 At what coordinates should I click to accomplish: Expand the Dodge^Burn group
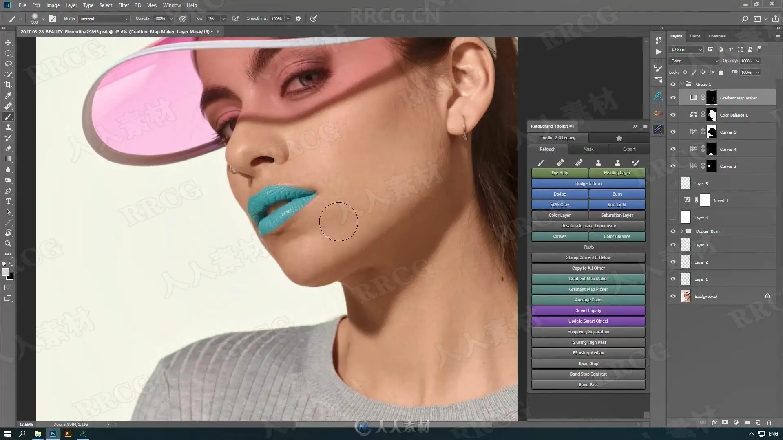point(682,231)
